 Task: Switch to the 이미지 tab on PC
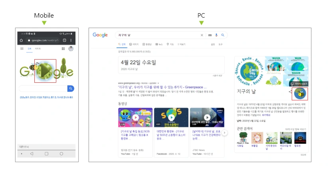tap(134, 44)
